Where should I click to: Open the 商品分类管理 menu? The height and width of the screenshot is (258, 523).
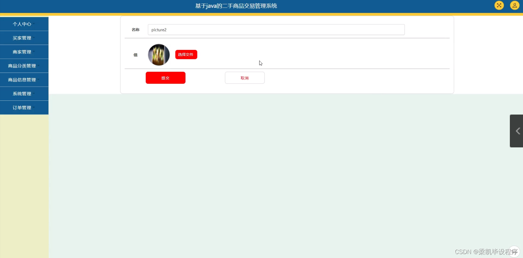click(24, 66)
